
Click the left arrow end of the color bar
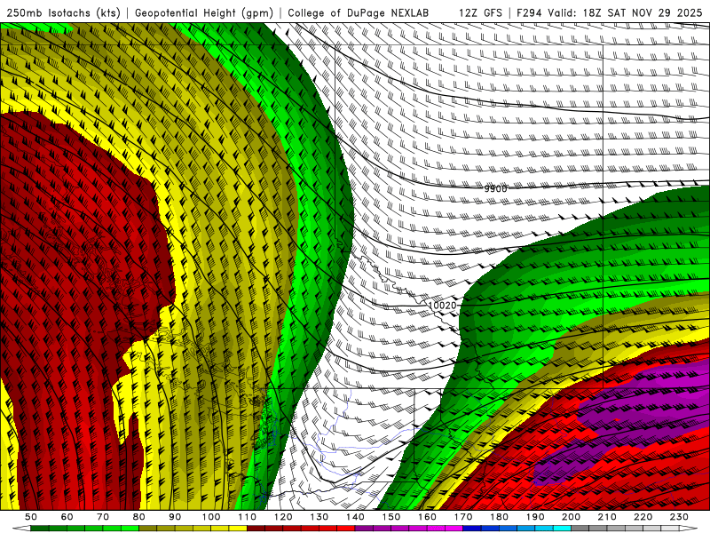21,528
